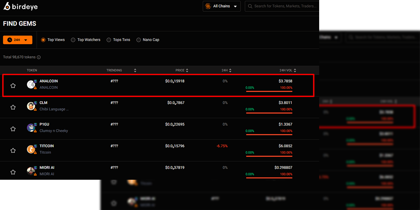The image size is (420, 210).
Task: Favorite ANALCOIN with its star icon
Action: [13, 86]
